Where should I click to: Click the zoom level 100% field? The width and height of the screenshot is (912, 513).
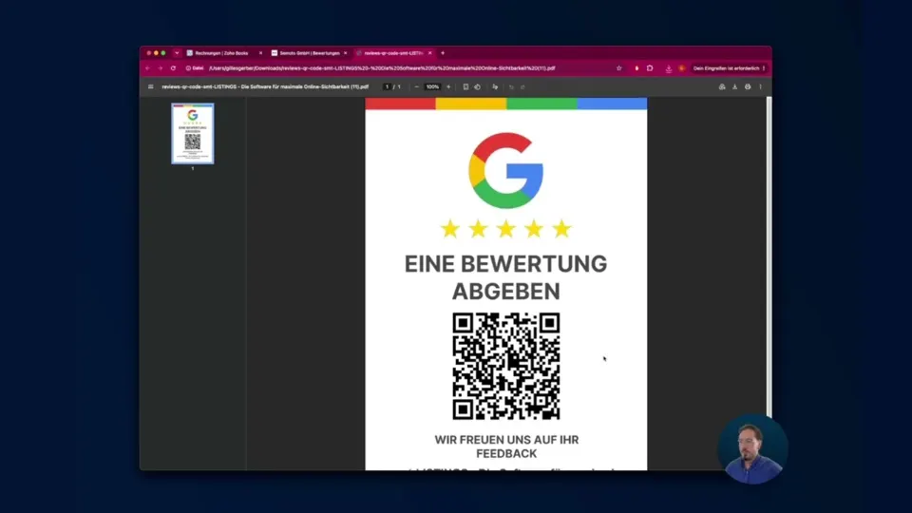[x=432, y=86]
